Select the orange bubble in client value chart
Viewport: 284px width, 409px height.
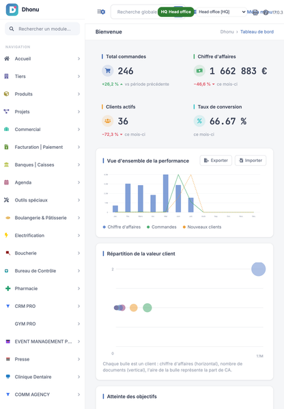(x=134, y=307)
